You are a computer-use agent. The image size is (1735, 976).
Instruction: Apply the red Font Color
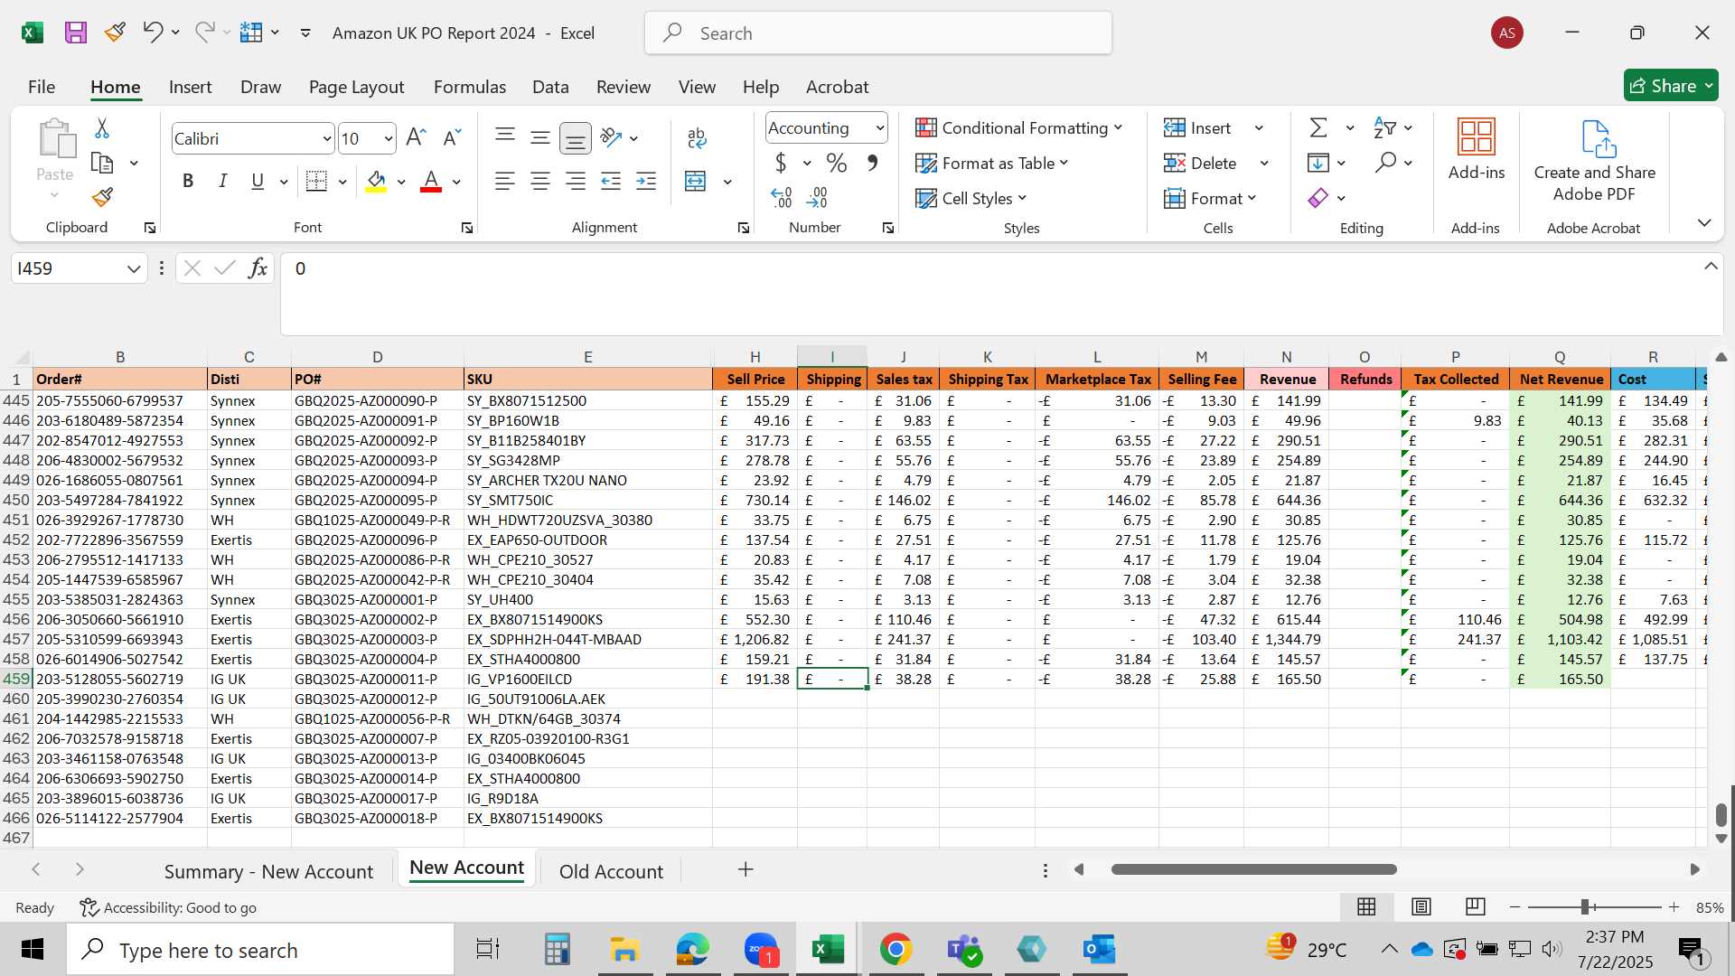431,181
